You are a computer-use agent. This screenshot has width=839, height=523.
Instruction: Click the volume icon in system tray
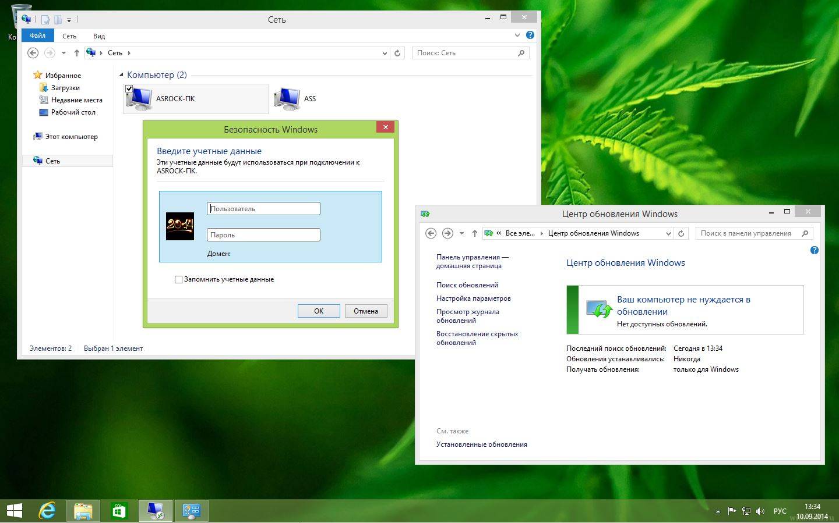[x=760, y=511]
